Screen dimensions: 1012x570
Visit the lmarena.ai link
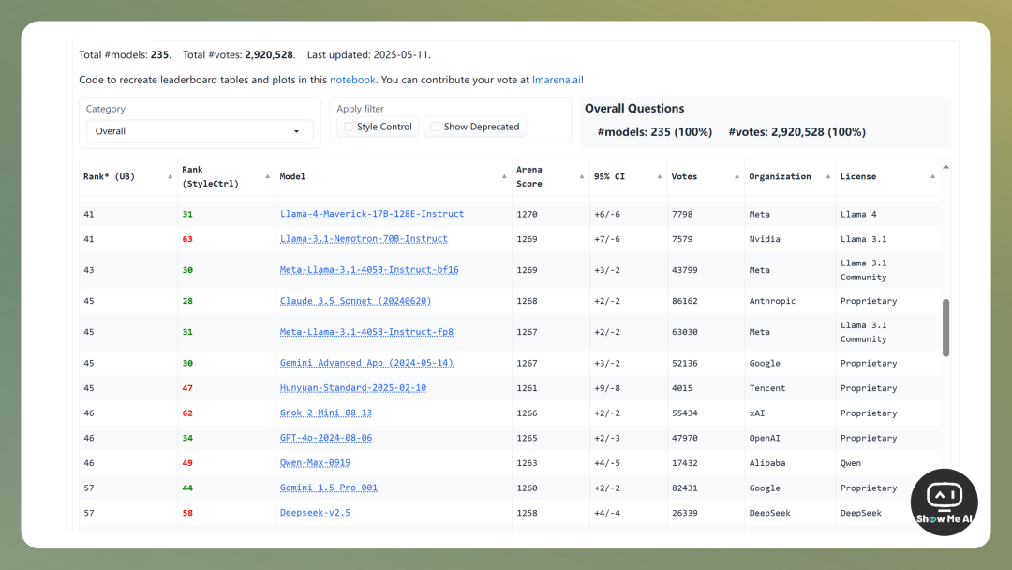[x=557, y=80]
